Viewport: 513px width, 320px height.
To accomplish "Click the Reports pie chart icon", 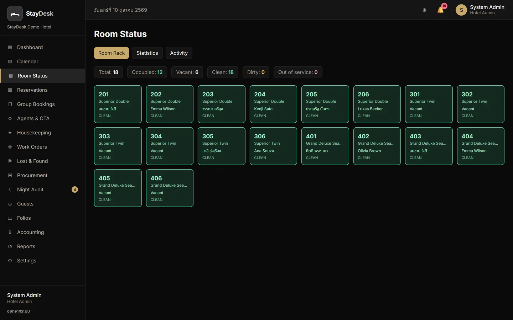I will click(x=10, y=246).
